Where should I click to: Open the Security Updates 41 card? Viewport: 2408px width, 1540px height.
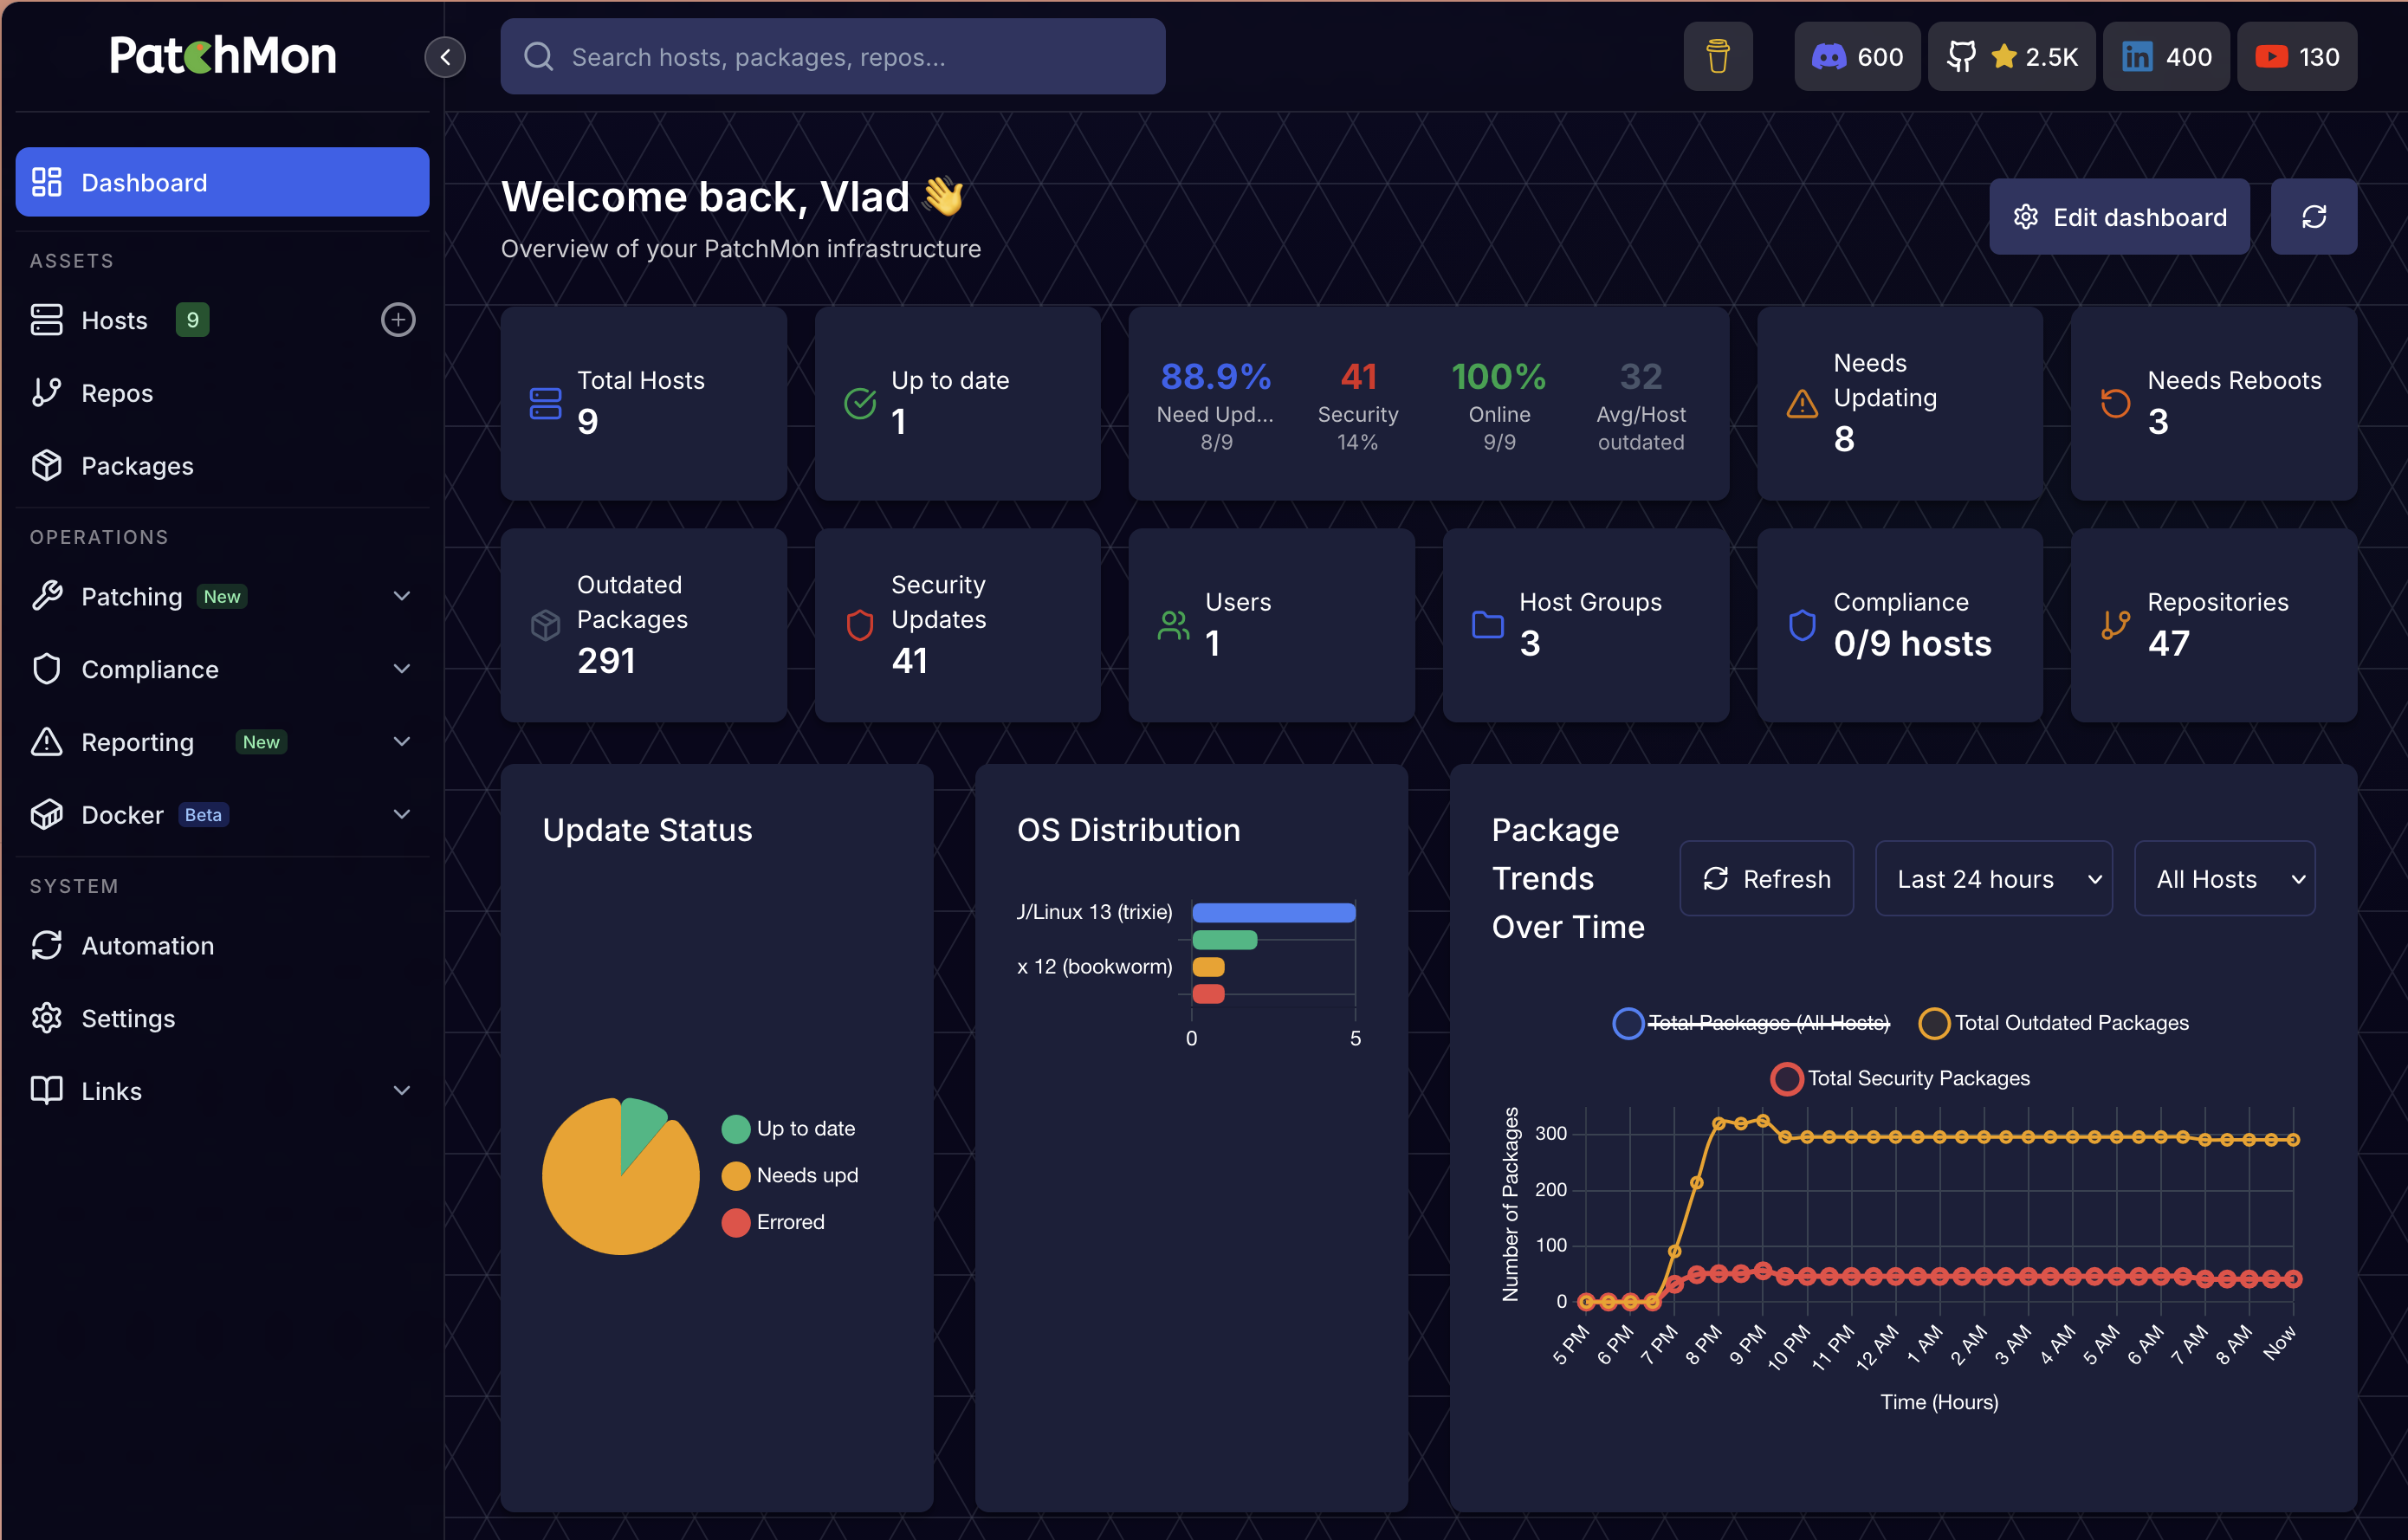957,625
